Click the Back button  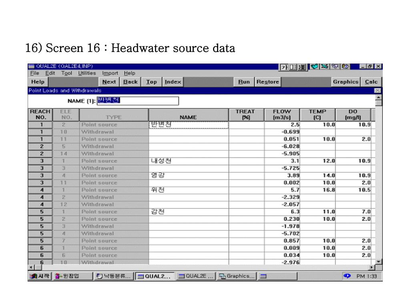click(131, 82)
